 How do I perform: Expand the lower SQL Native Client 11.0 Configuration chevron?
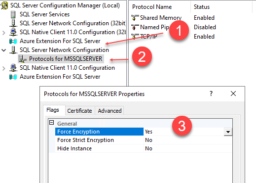click(4, 68)
